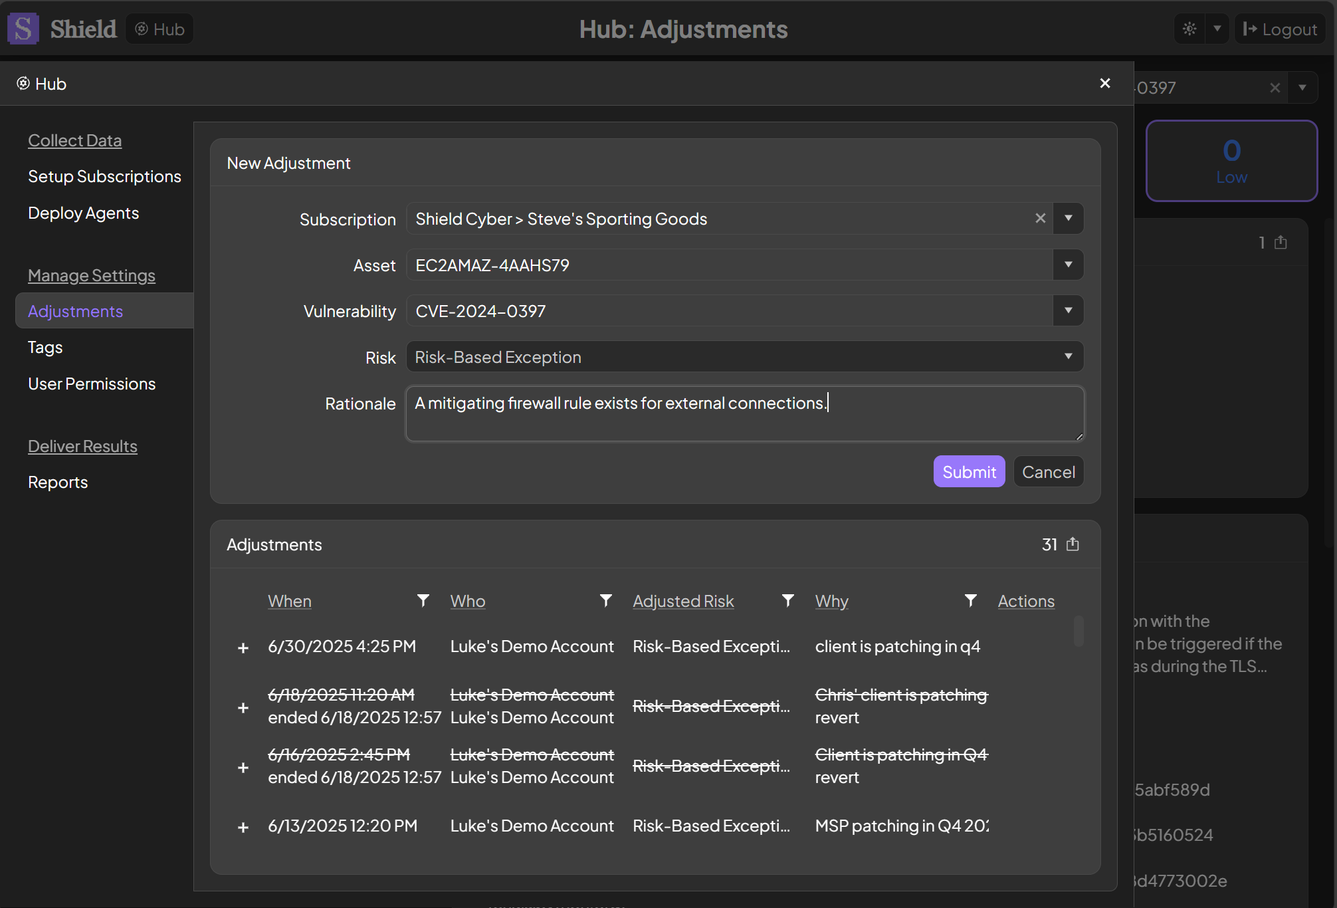Screen dimensions: 1337x908
Task: Click the 6/13/2025 12:20 PM date cell
Action: pyautogui.click(x=343, y=826)
